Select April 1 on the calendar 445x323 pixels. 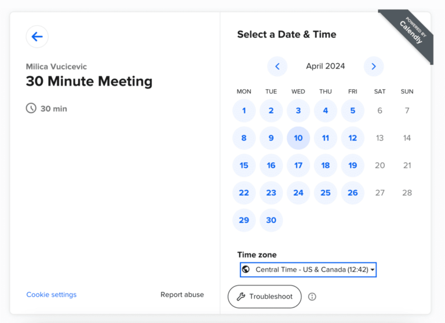[x=244, y=111]
